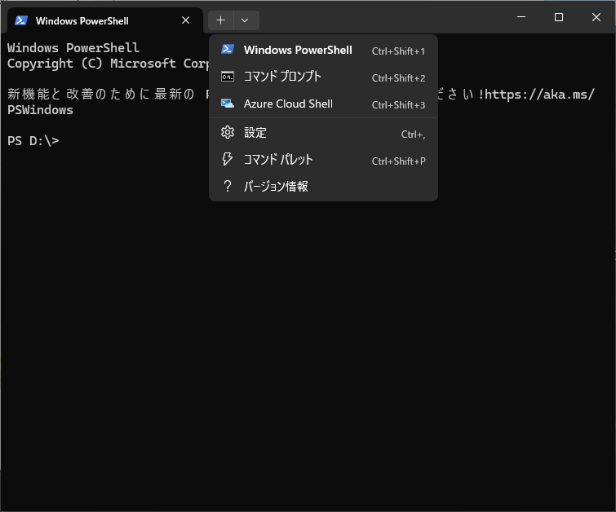Image resolution: width=616 pixels, height=512 pixels.
Task: Collapse the new tab dropdown chevron
Action: pyautogui.click(x=245, y=20)
